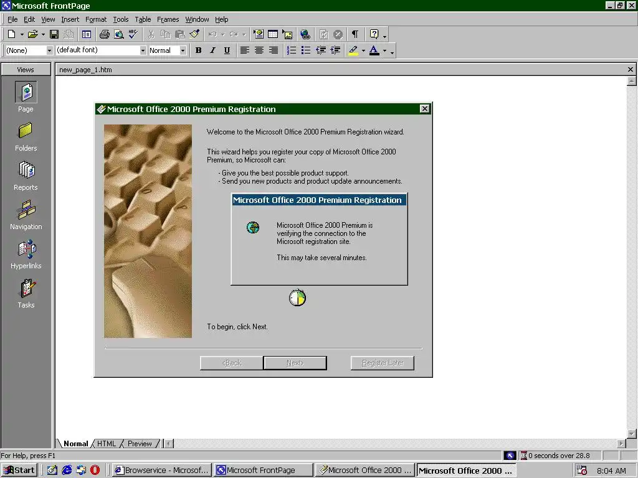This screenshot has width=638, height=478.
Task: Click the Numbering list icon
Action: [292, 50]
